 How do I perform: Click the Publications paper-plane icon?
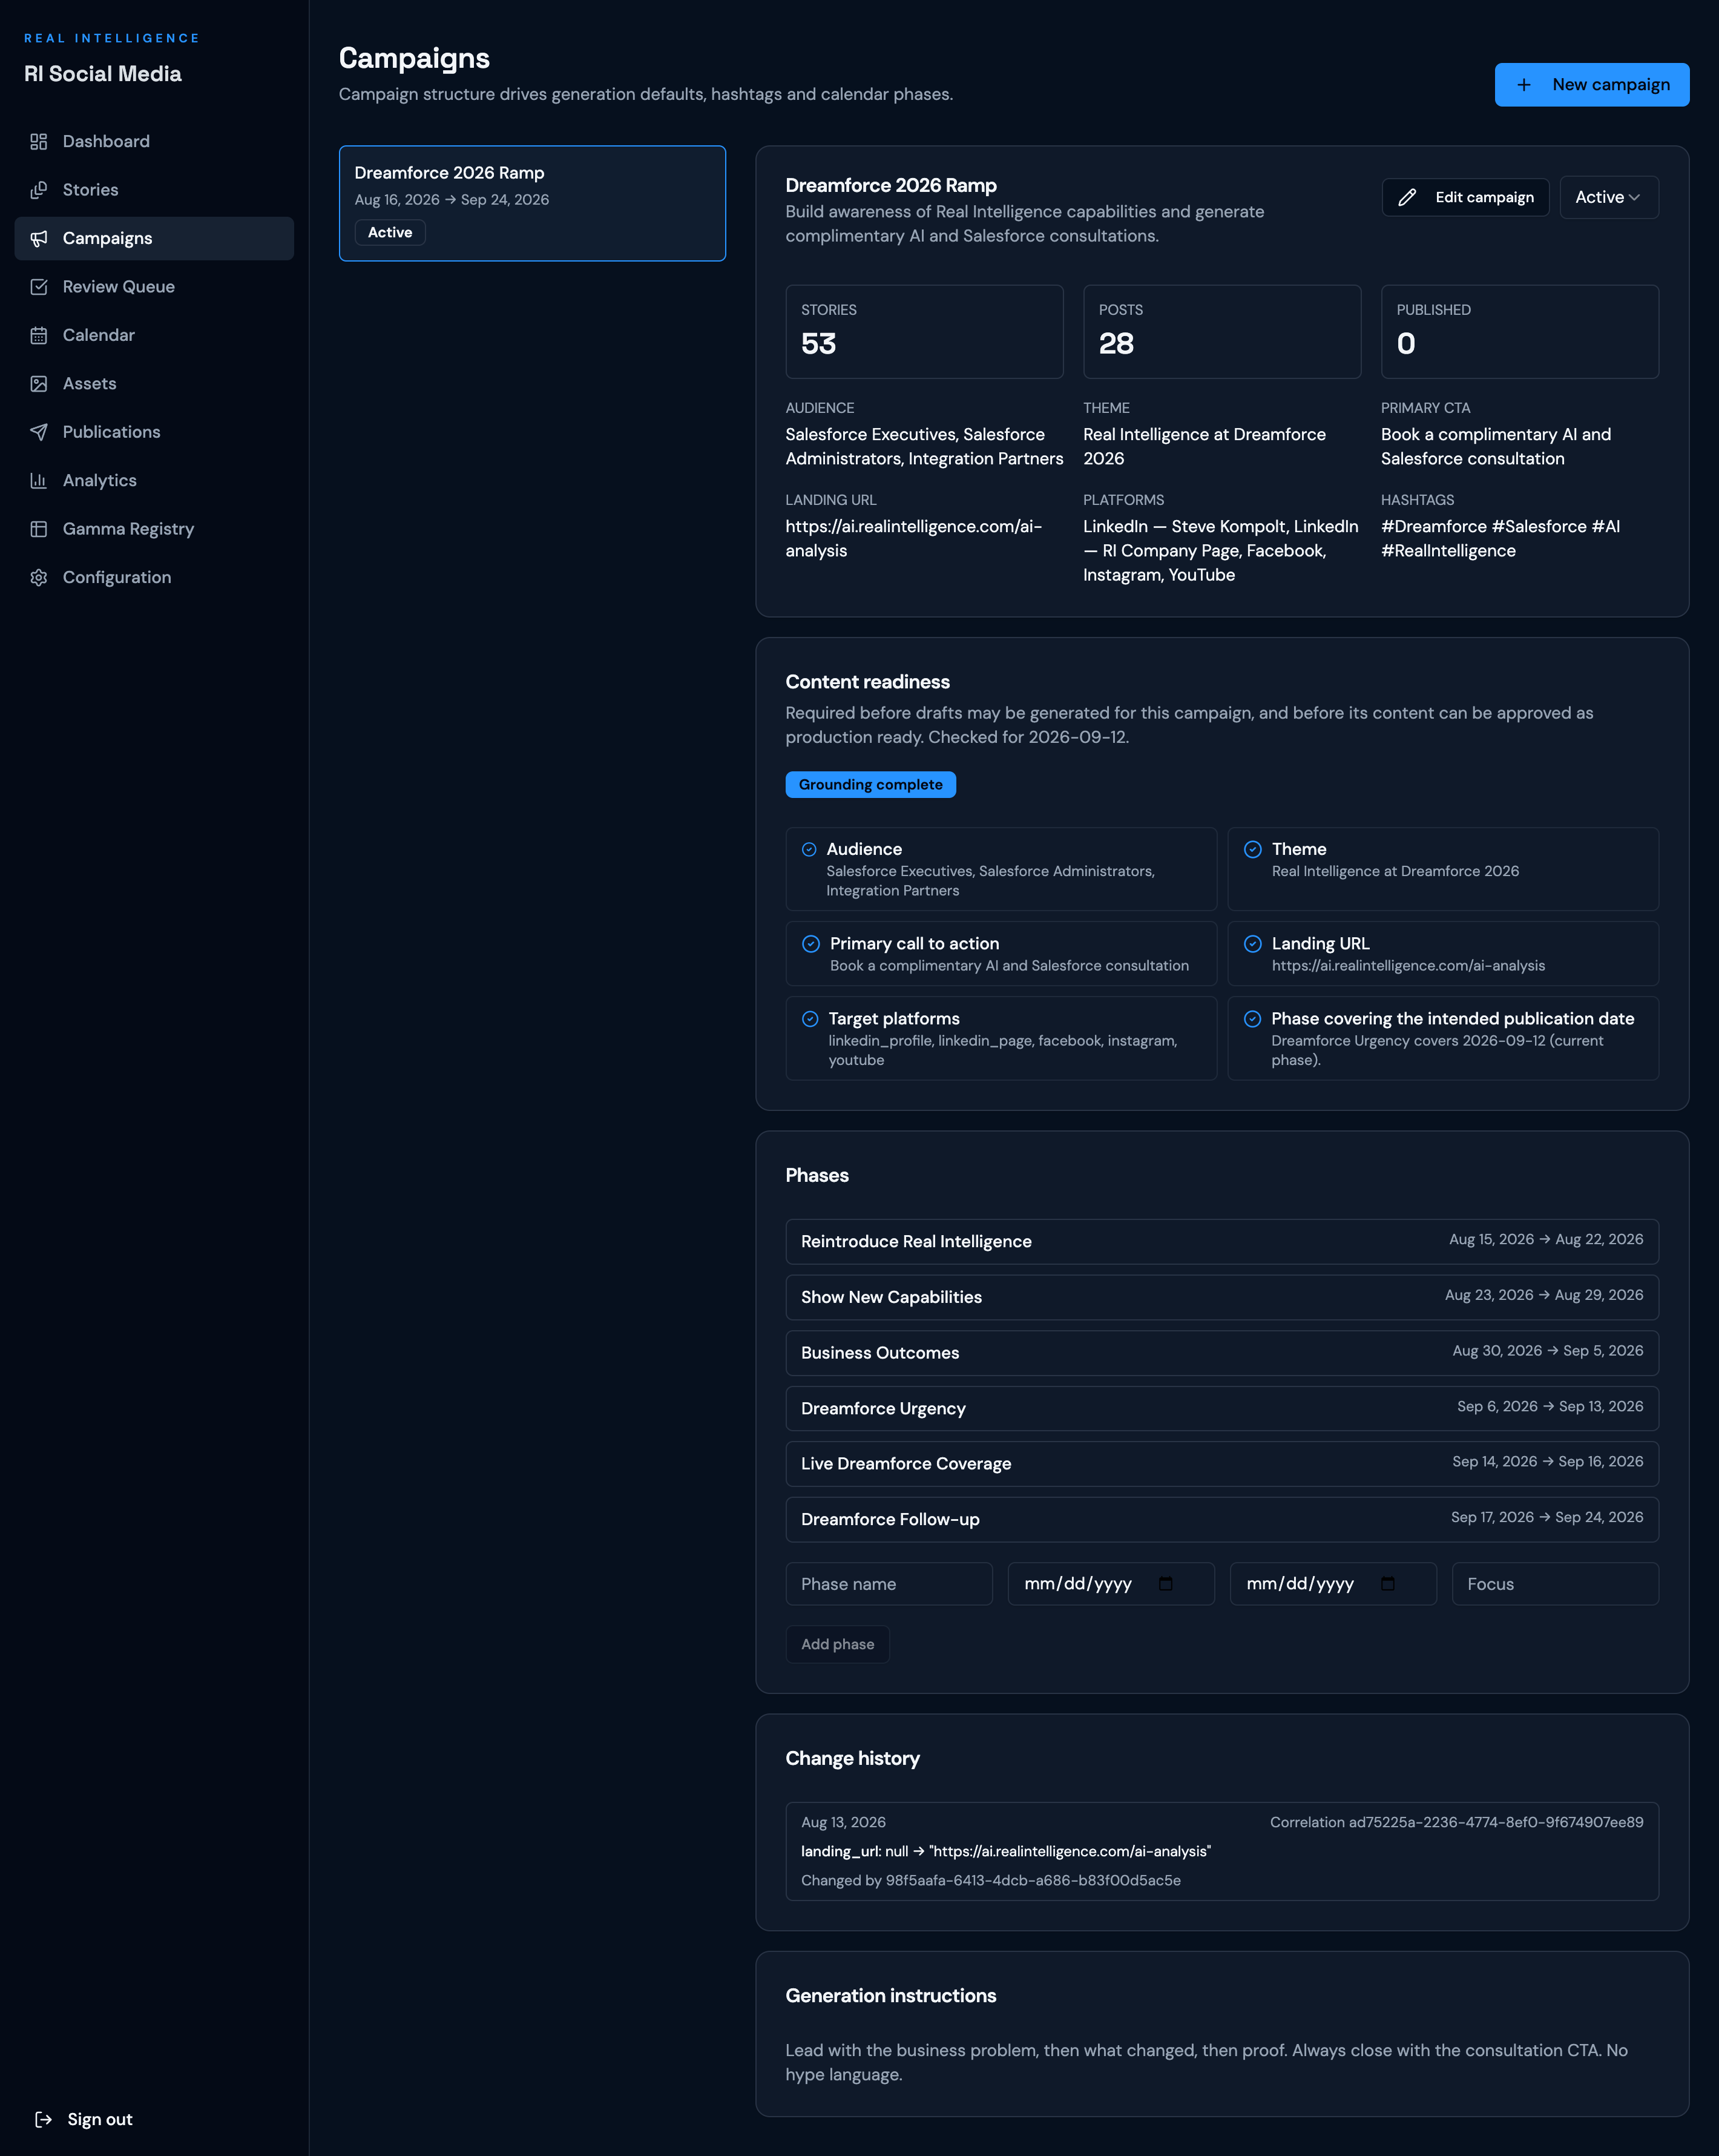[x=39, y=432]
